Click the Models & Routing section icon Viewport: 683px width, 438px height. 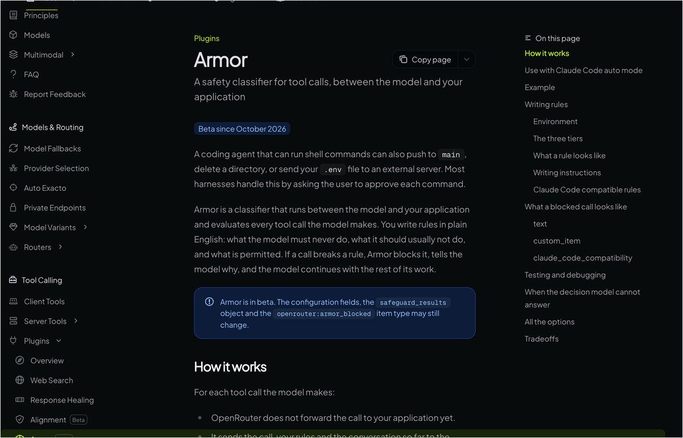click(13, 128)
